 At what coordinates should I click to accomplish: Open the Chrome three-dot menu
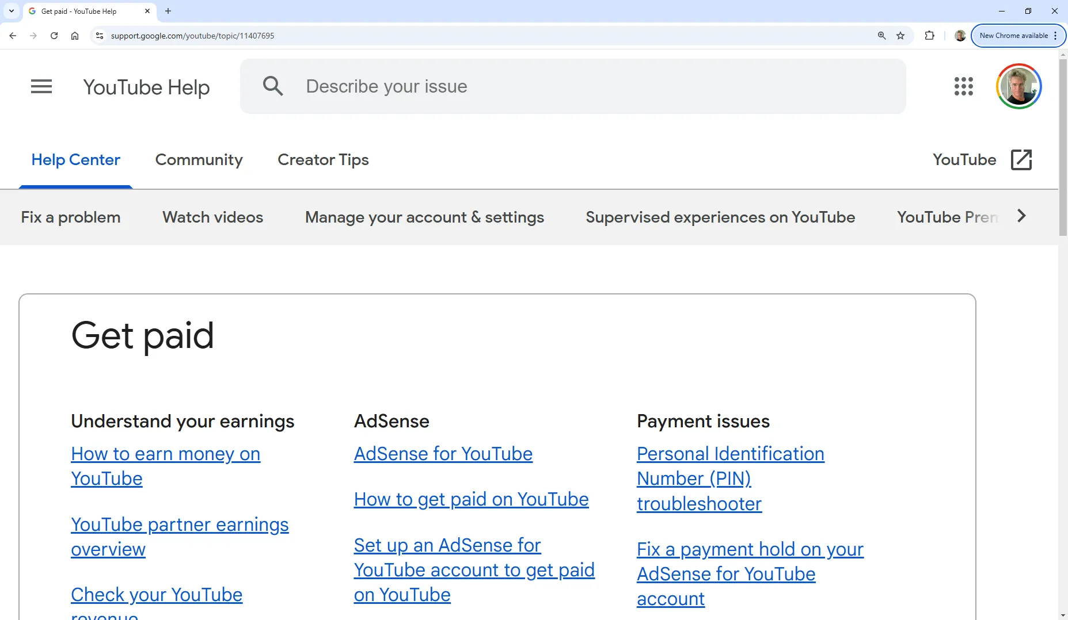(x=1055, y=36)
